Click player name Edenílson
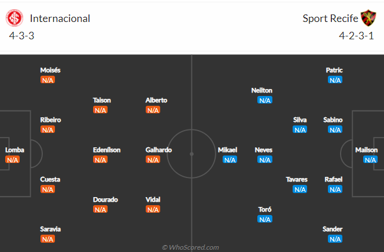 tap(106, 150)
